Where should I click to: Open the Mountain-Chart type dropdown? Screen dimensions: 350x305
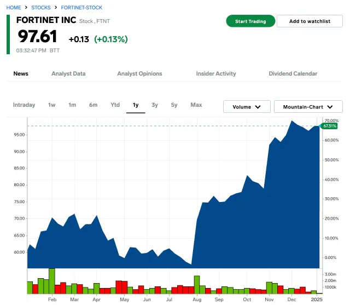pos(308,107)
